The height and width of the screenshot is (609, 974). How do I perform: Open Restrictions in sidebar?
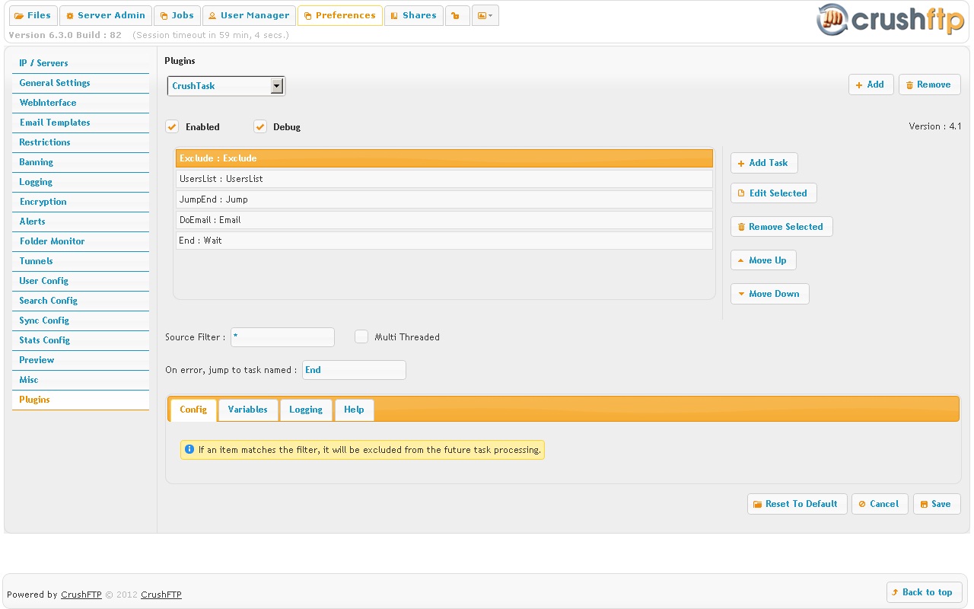pos(81,142)
